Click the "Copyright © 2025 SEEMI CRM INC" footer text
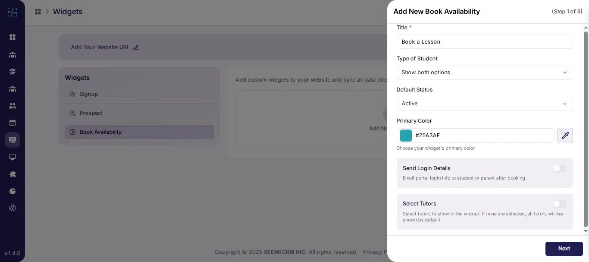The height and width of the screenshot is (262, 589). point(260,252)
